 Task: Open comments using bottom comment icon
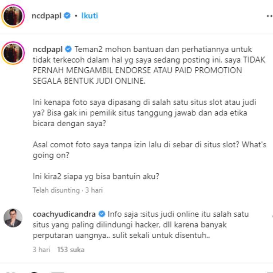(x=34, y=272)
